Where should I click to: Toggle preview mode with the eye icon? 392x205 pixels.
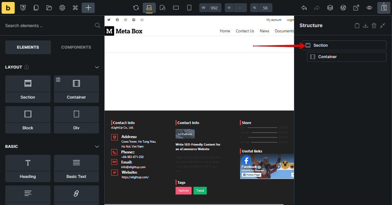pyautogui.click(x=369, y=7)
